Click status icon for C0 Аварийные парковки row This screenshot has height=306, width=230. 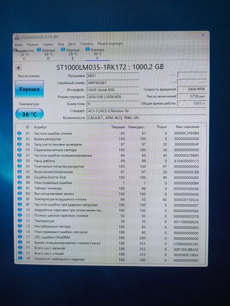(20, 210)
